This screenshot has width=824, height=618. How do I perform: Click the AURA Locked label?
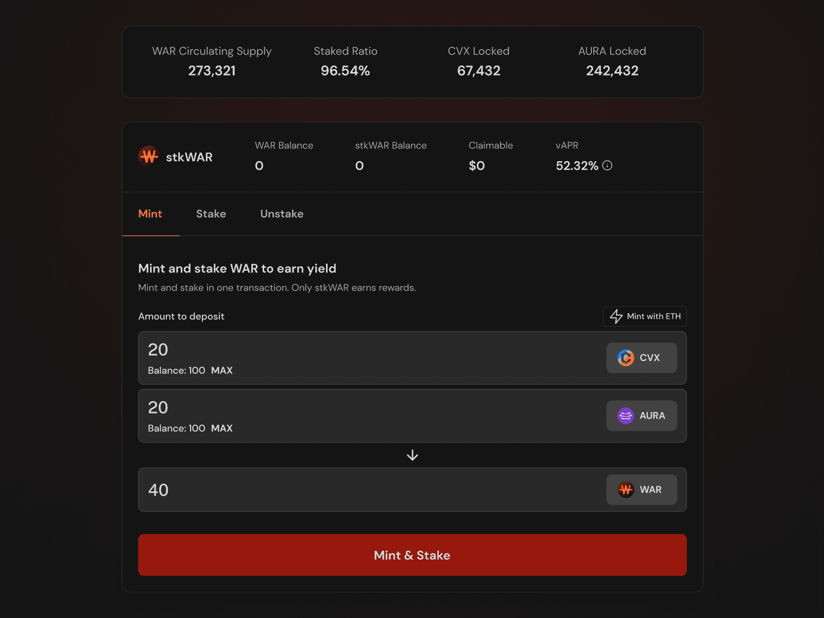pyautogui.click(x=612, y=51)
